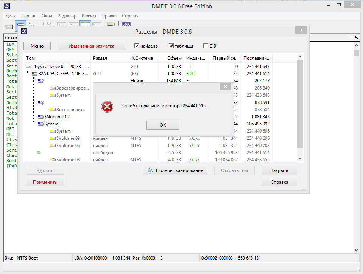Click the Объем column header
The height and width of the screenshot is (274, 363).
pyautogui.click(x=171, y=58)
